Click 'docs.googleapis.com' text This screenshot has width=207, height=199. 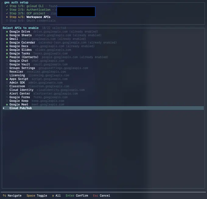pyautogui.click(x=48, y=46)
